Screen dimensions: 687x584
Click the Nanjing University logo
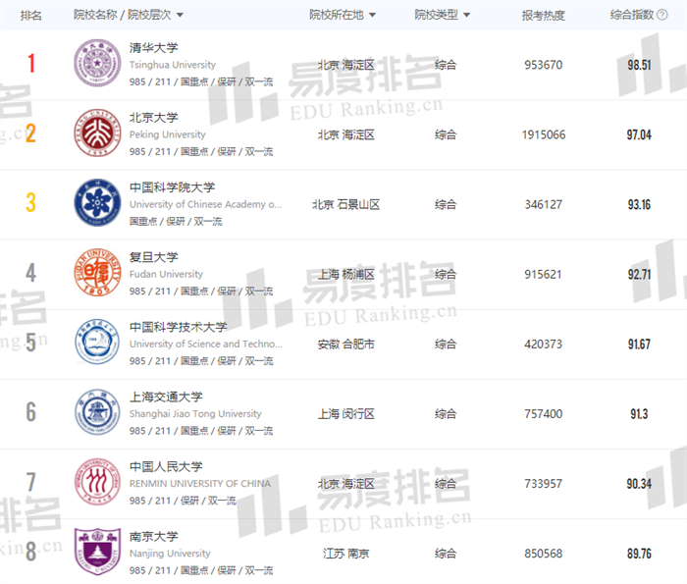[x=97, y=552]
